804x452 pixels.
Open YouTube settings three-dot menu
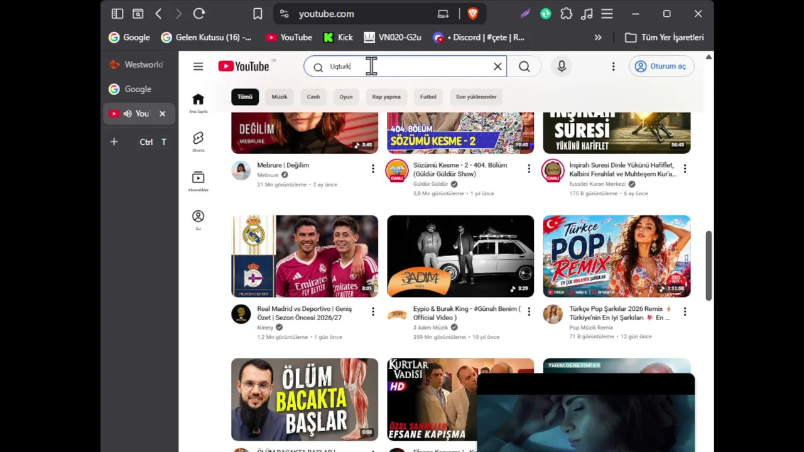pos(613,67)
